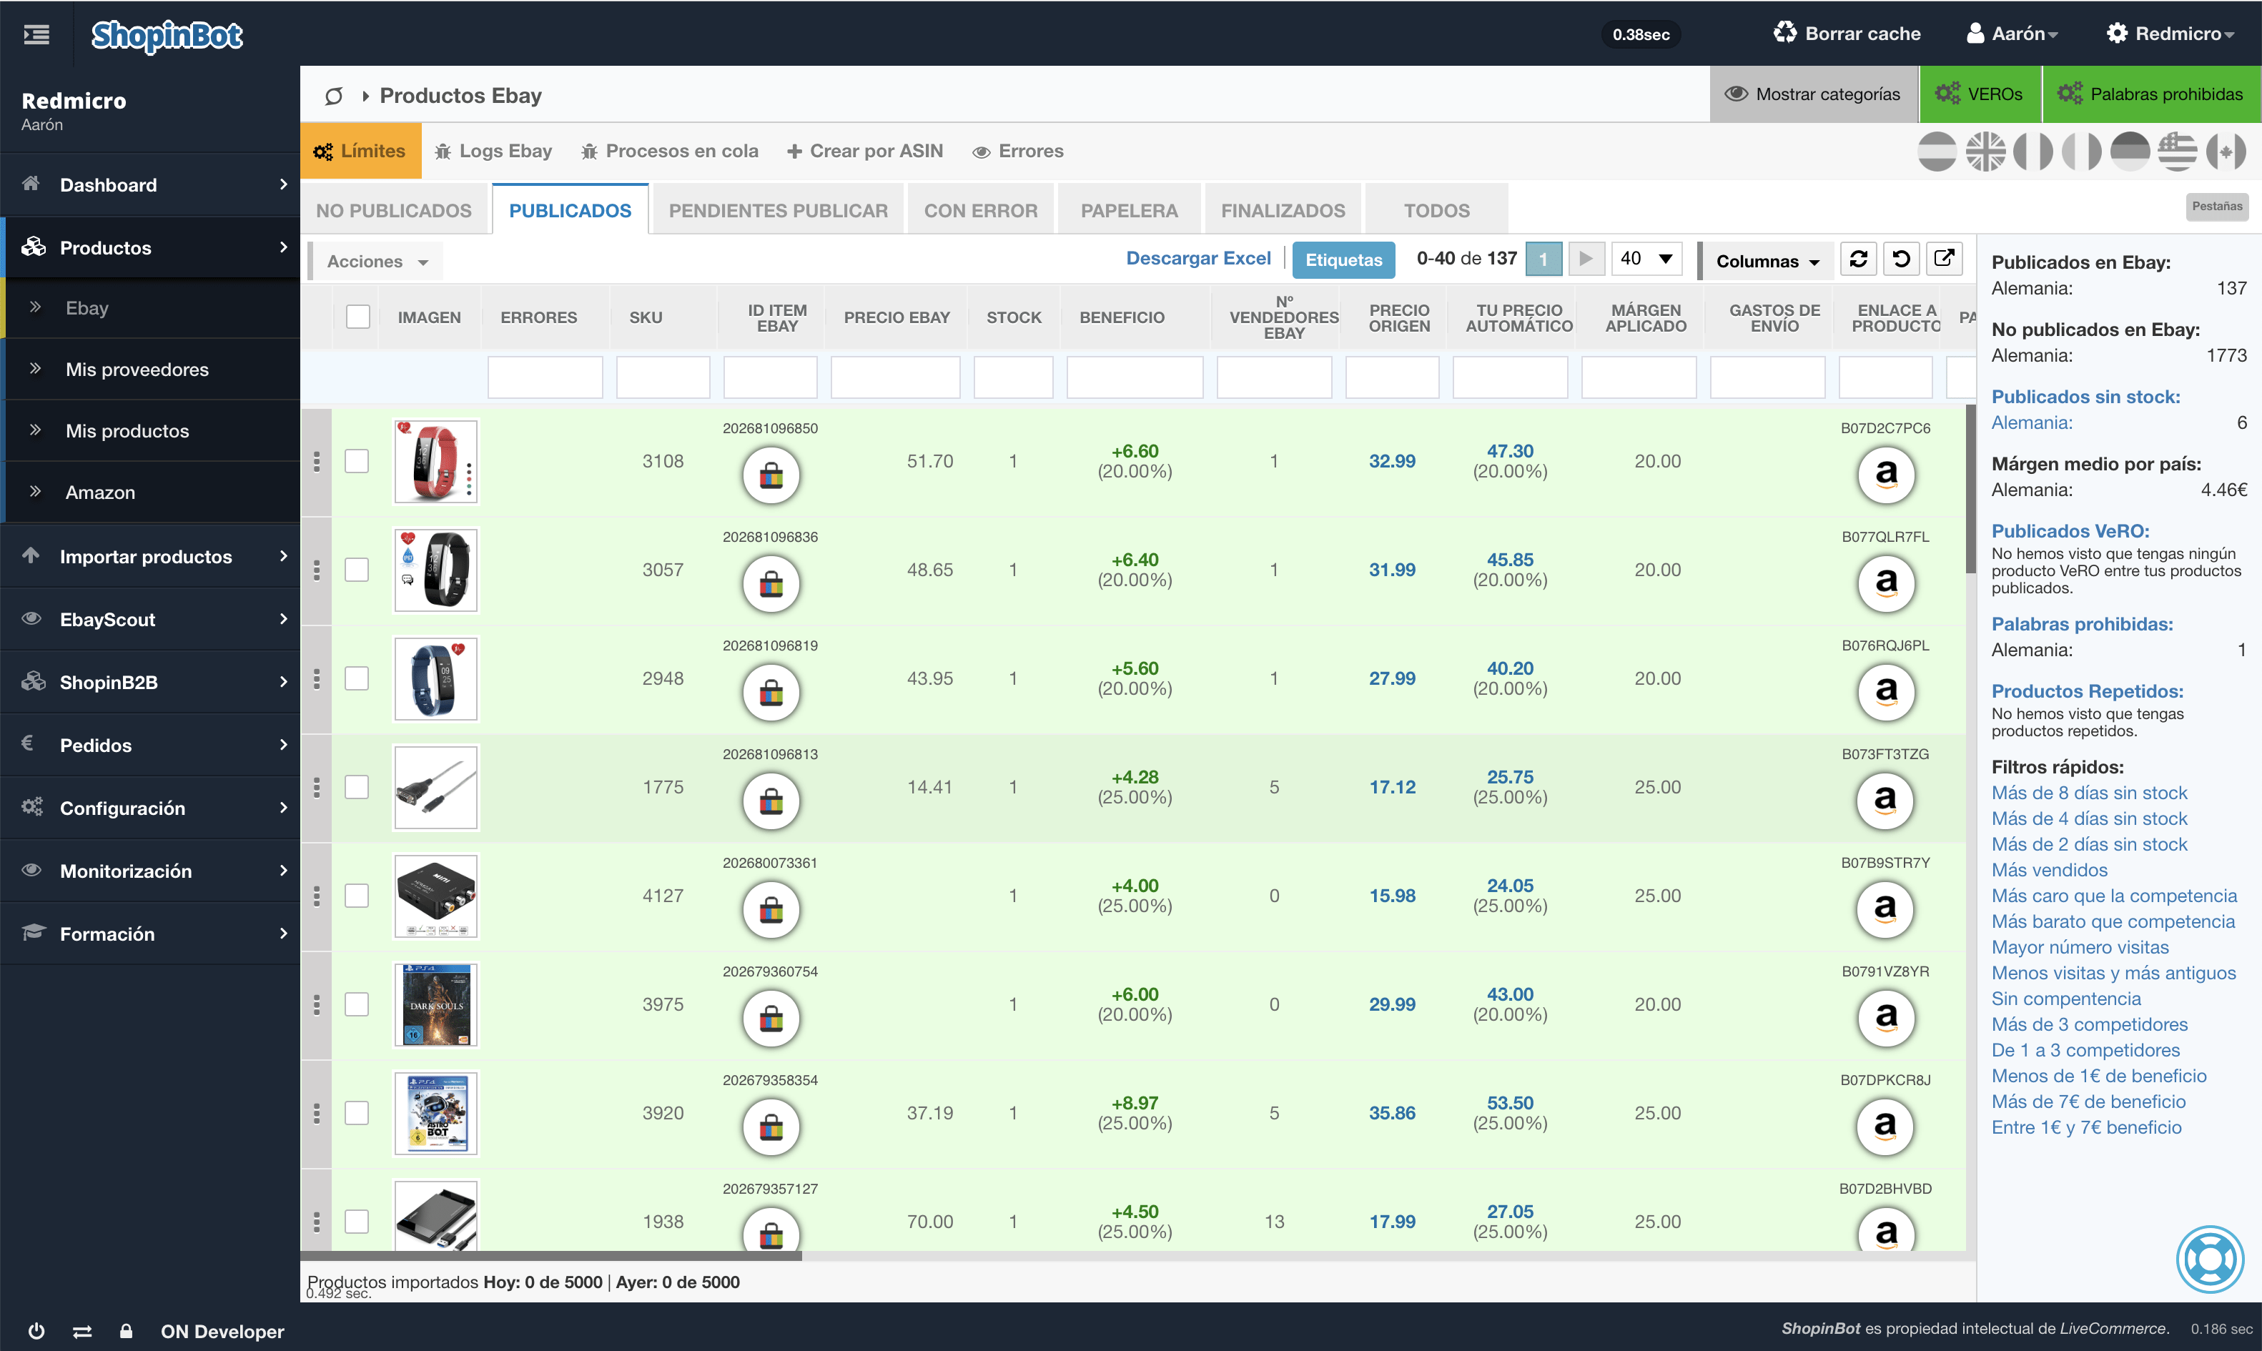This screenshot has width=2262, height=1351.
Task: Check the row checkbox for SKU 3108
Action: click(x=357, y=462)
